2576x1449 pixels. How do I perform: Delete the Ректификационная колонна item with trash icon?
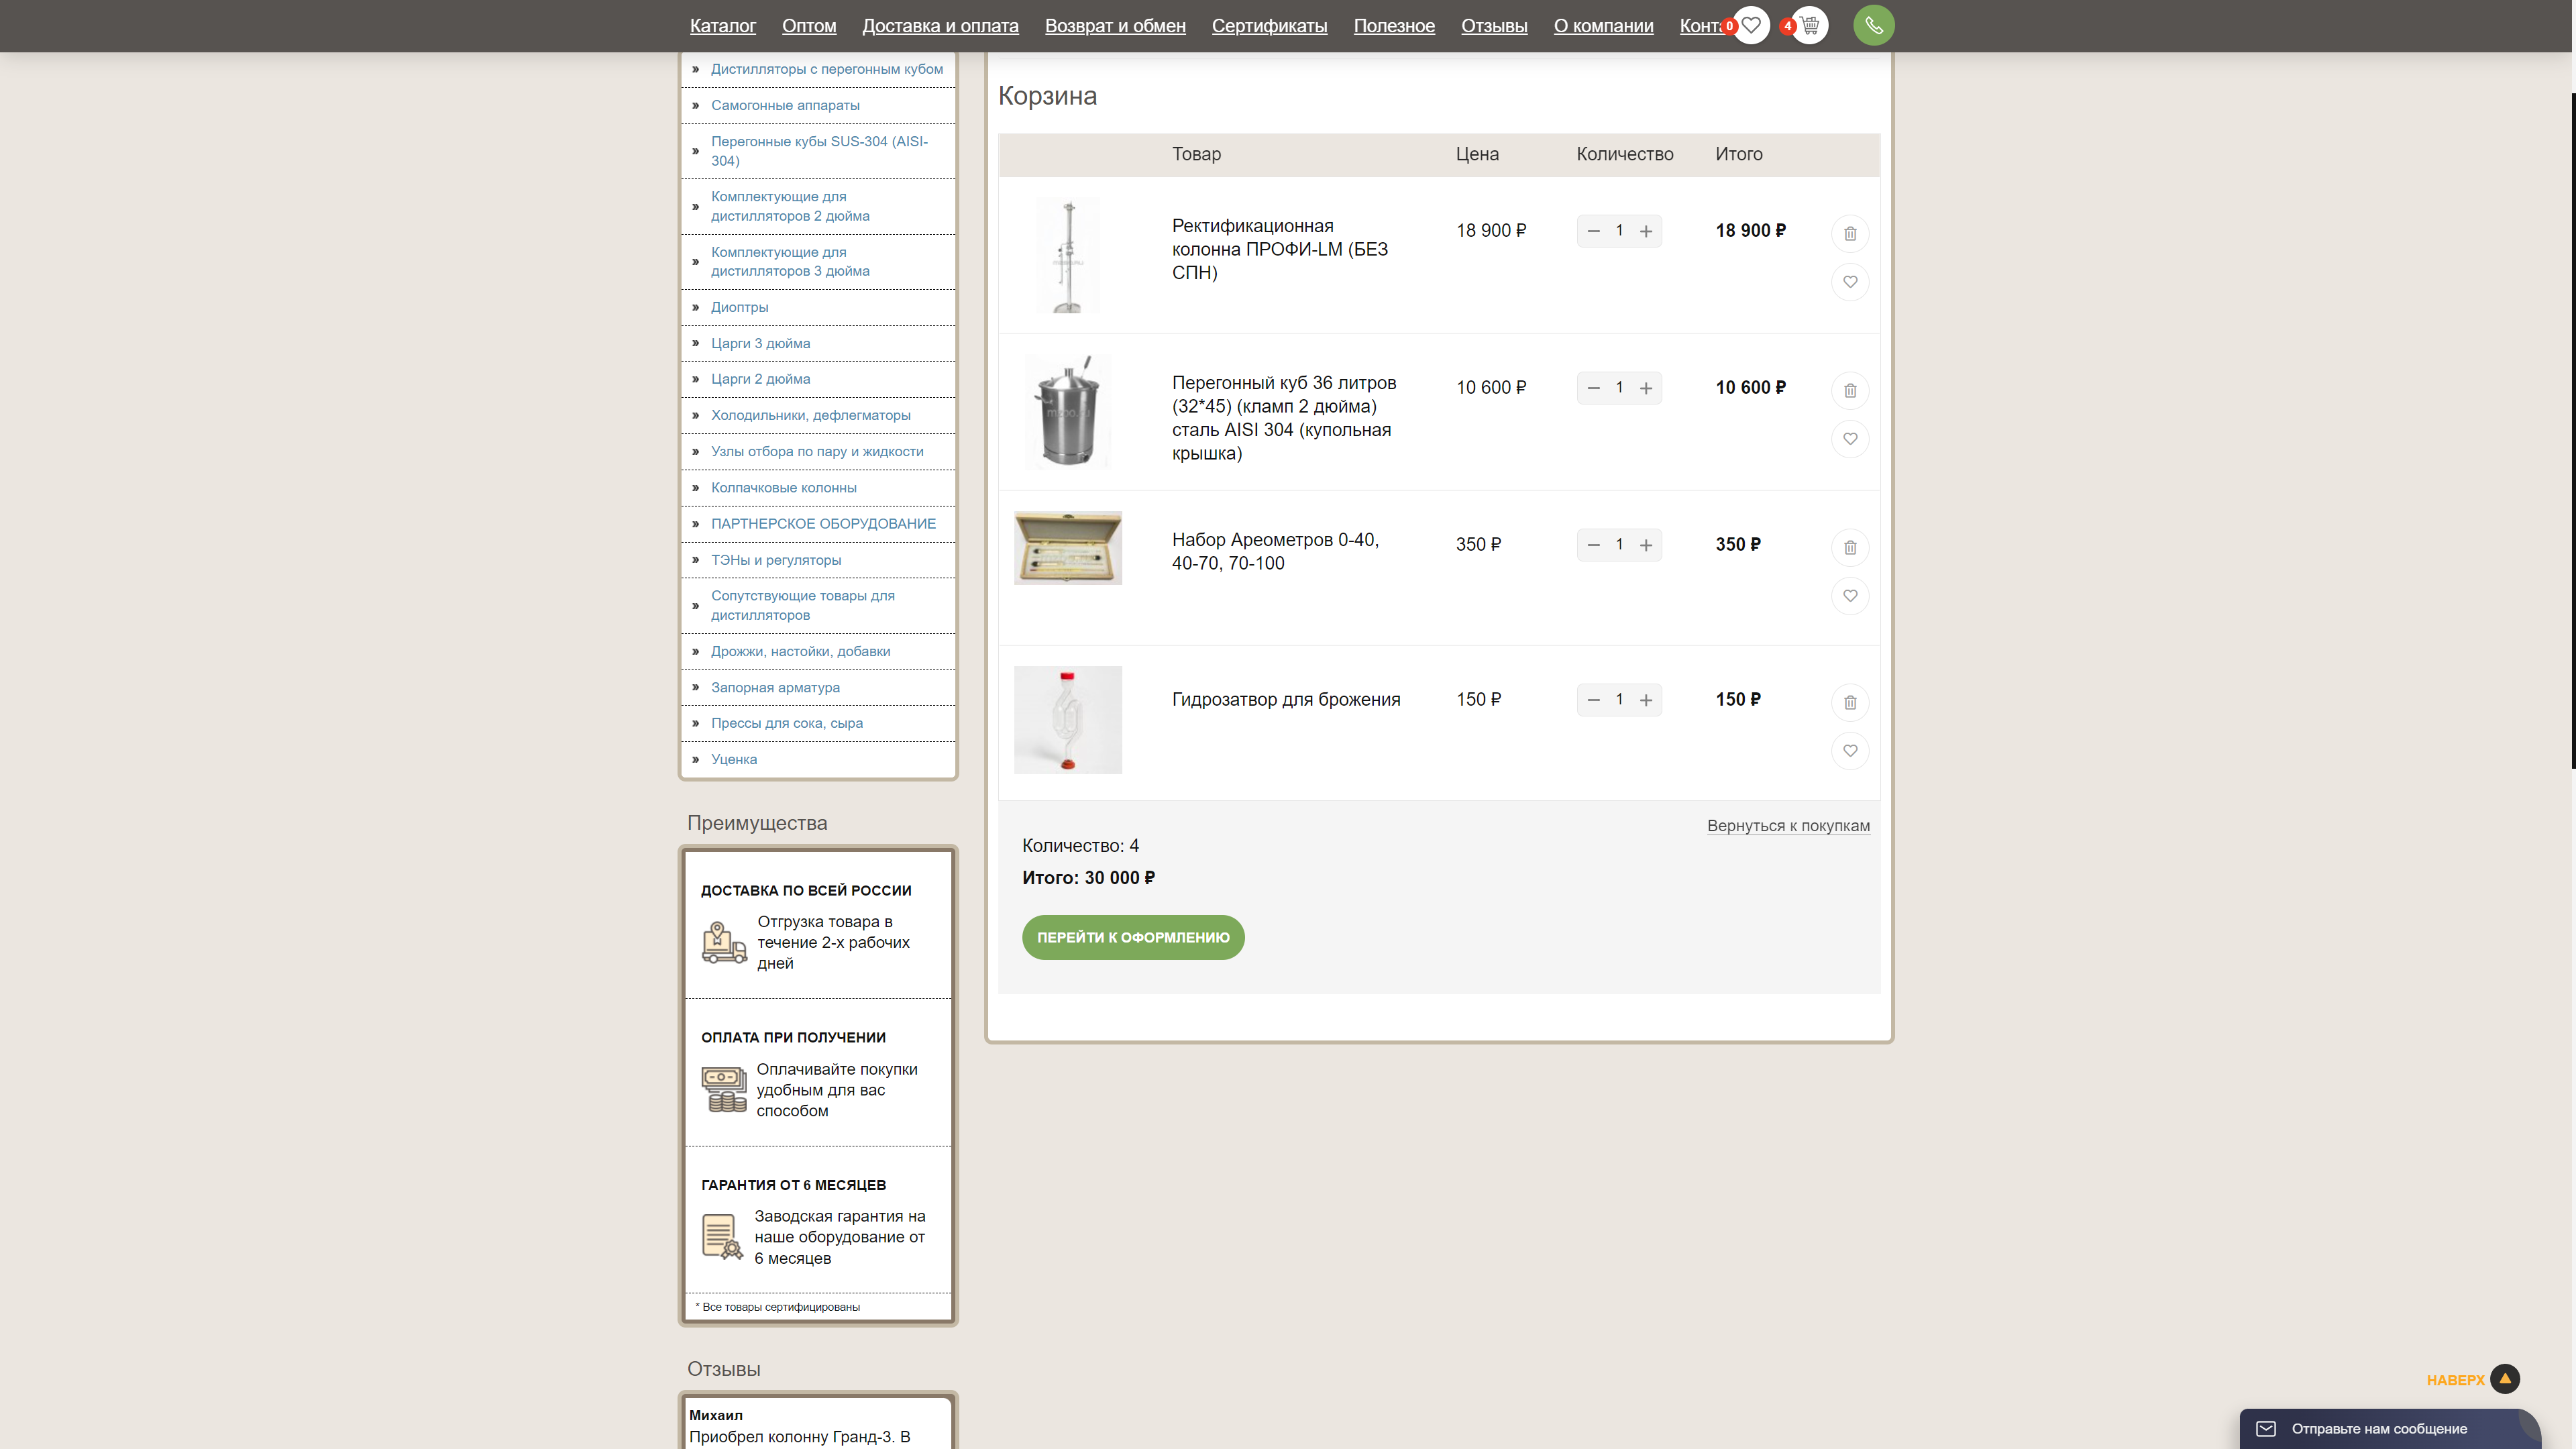pos(1849,233)
